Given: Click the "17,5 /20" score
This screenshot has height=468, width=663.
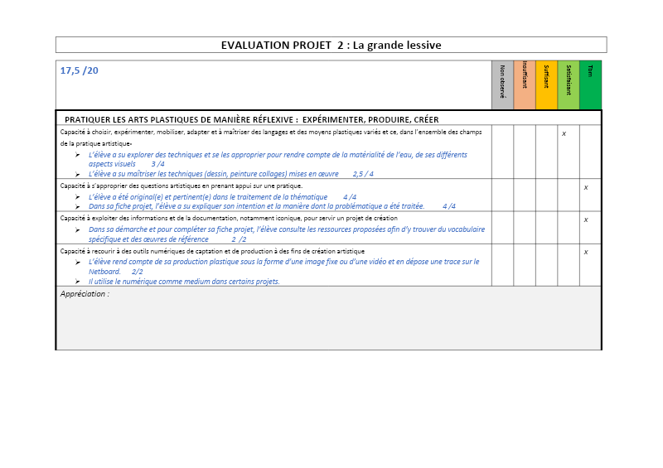Looking at the screenshot, I should (x=80, y=70).
